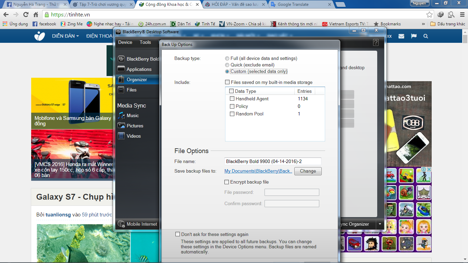Click the backup File name field

pos(273,161)
